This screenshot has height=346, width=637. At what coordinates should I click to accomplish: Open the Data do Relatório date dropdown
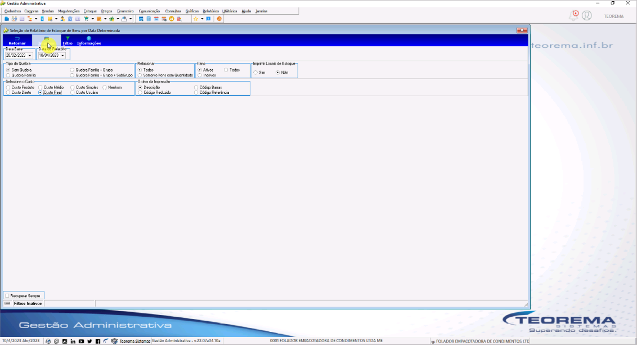[62, 55]
